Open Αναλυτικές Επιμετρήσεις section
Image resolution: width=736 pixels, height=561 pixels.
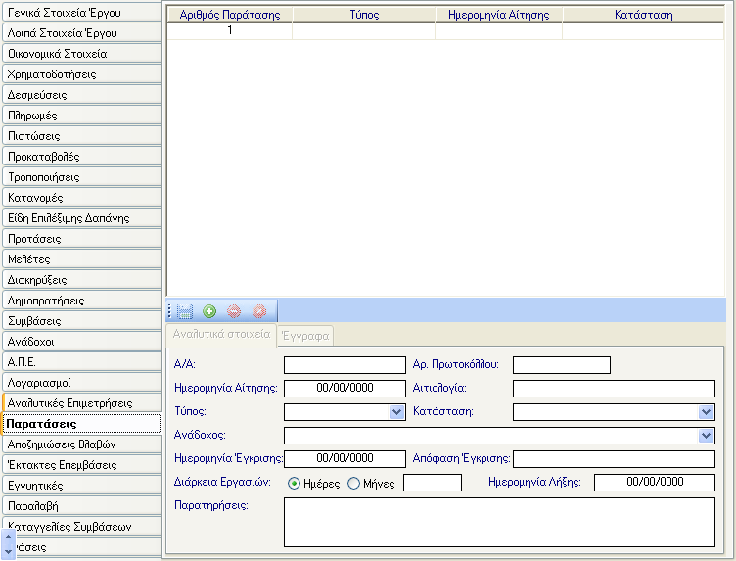click(82, 403)
